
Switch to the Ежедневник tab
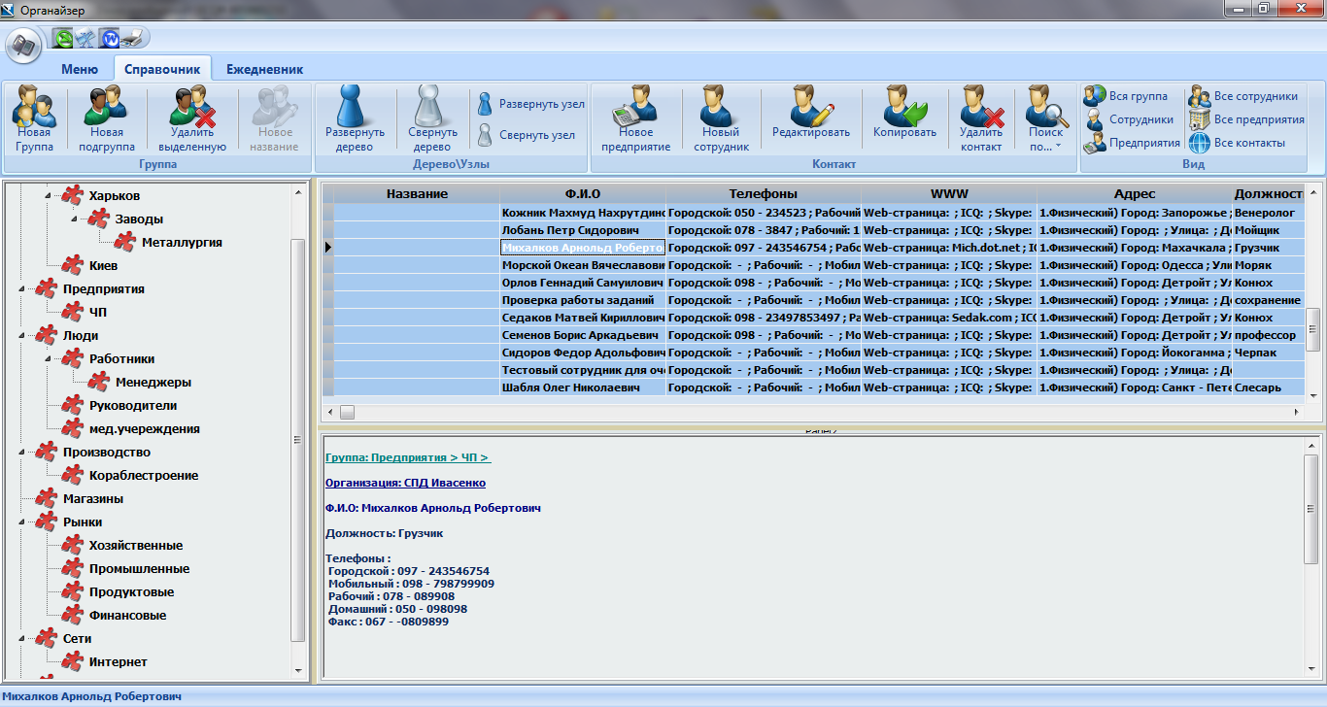click(x=264, y=69)
